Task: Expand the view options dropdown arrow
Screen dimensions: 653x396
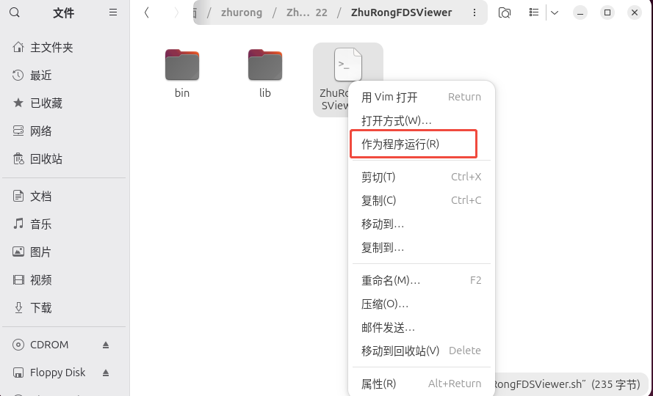Action: pos(555,12)
